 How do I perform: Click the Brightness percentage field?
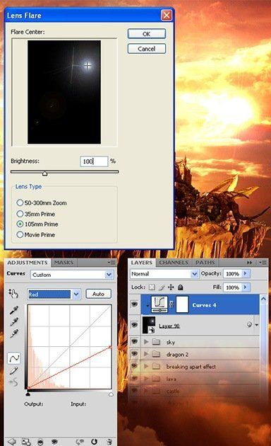coord(94,161)
